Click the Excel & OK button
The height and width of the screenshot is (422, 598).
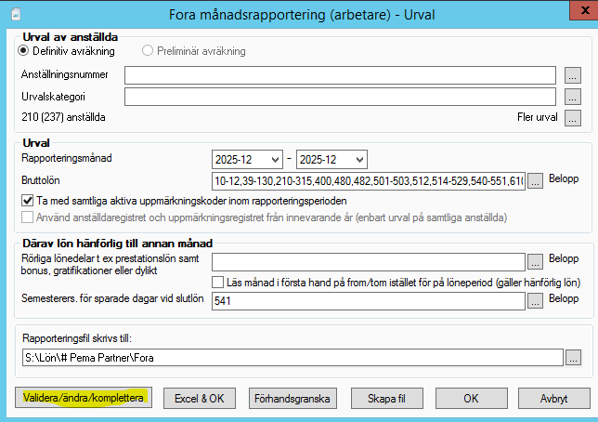click(200, 398)
